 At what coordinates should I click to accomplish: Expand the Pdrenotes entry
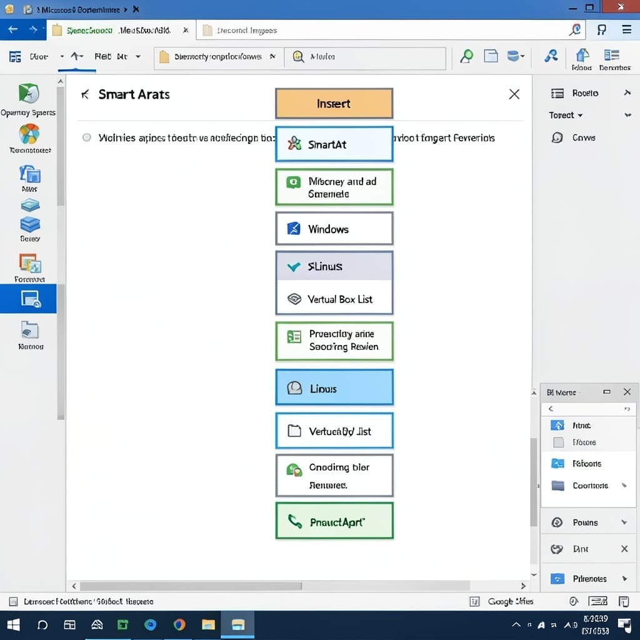pyautogui.click(x=624, y=579)
